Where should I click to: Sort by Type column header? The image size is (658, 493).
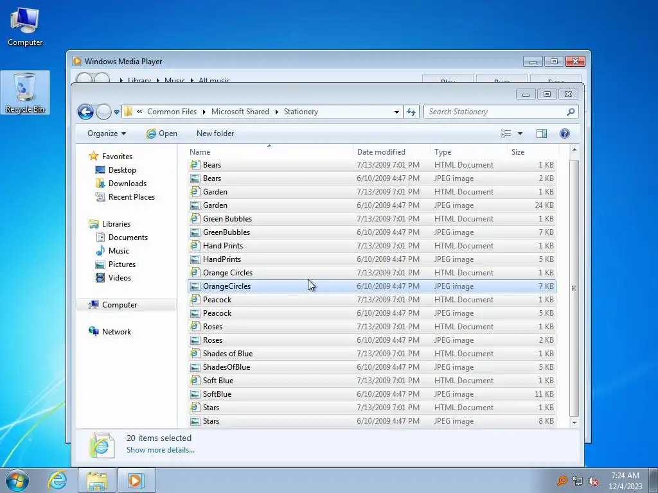[468, 151]
